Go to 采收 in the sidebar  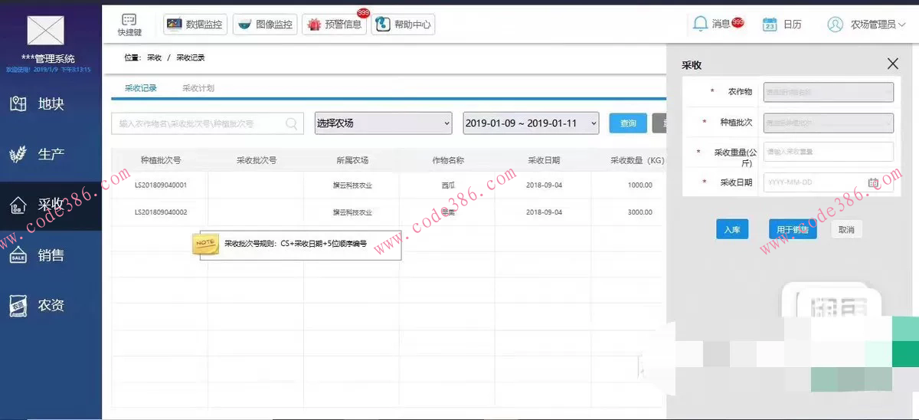pos(51,205)
